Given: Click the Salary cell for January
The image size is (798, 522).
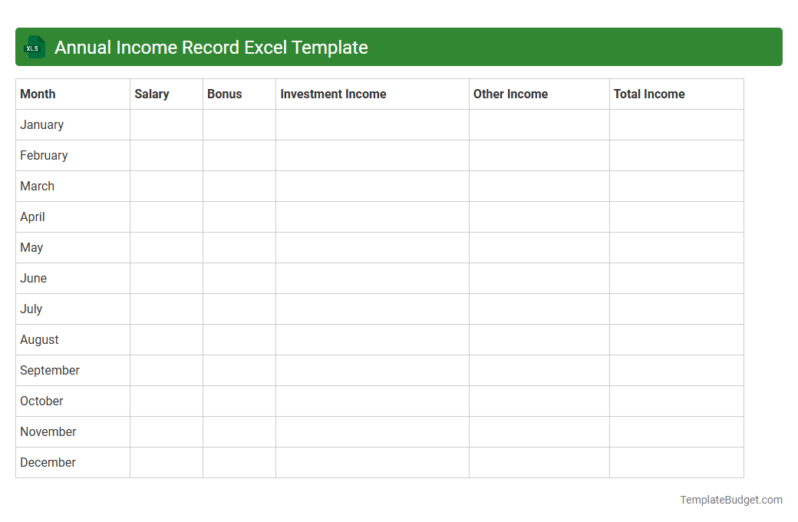Looking at the screenshot, I should pyautogui.click(x=166, y=124).
